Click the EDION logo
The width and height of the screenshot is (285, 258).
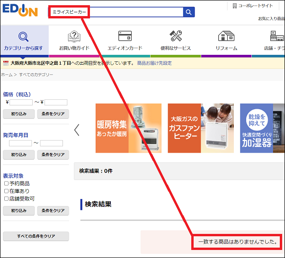pos(19,12)
